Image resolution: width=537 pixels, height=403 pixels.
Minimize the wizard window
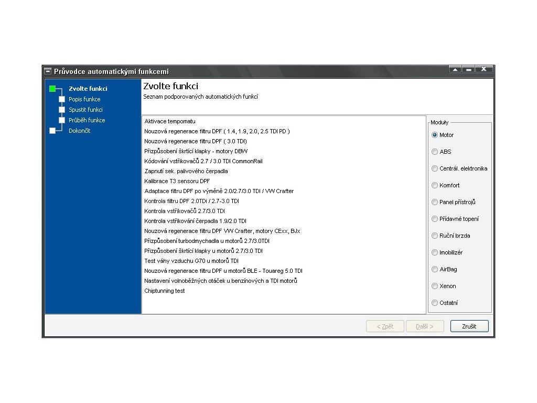tap(468, 69)
